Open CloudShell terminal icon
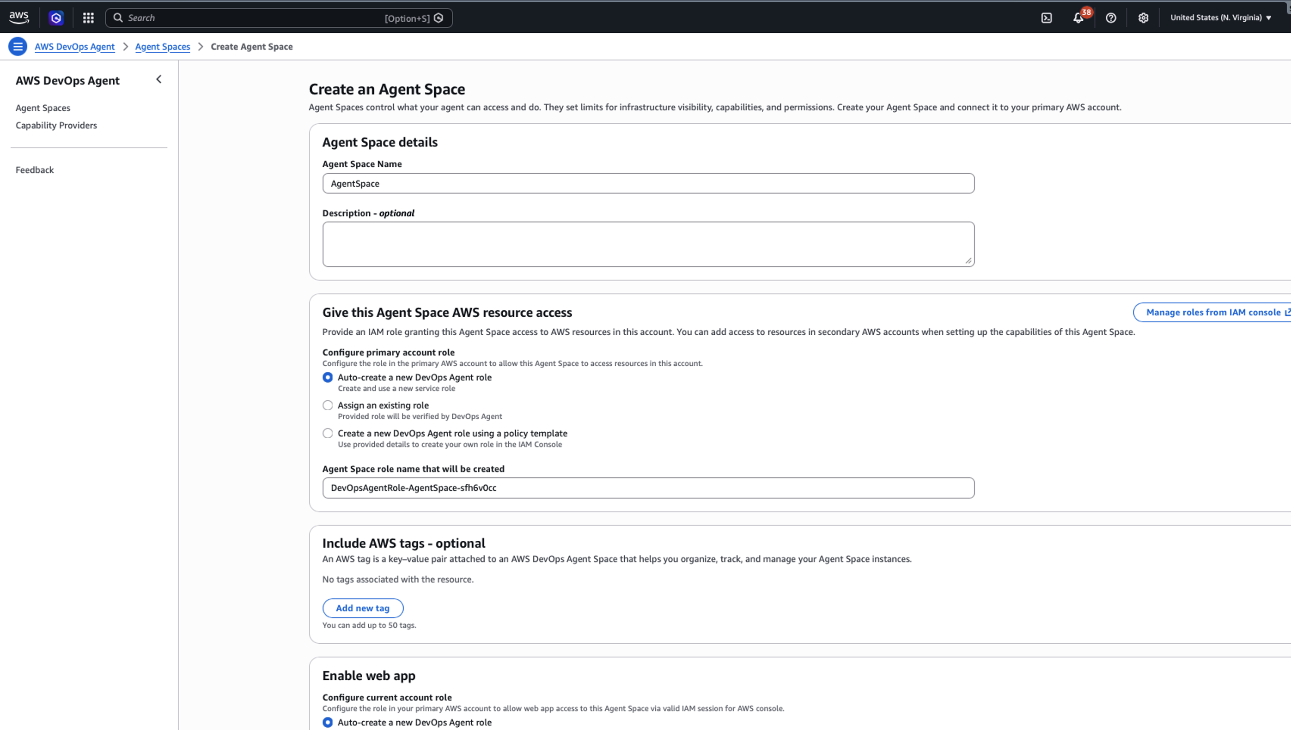 [x=1047, y=18]
